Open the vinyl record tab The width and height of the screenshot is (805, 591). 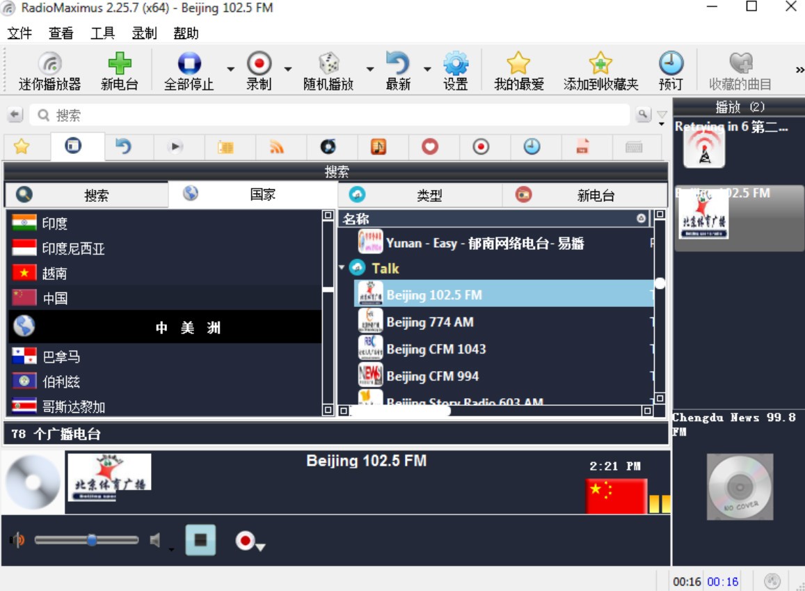(328, 147)
